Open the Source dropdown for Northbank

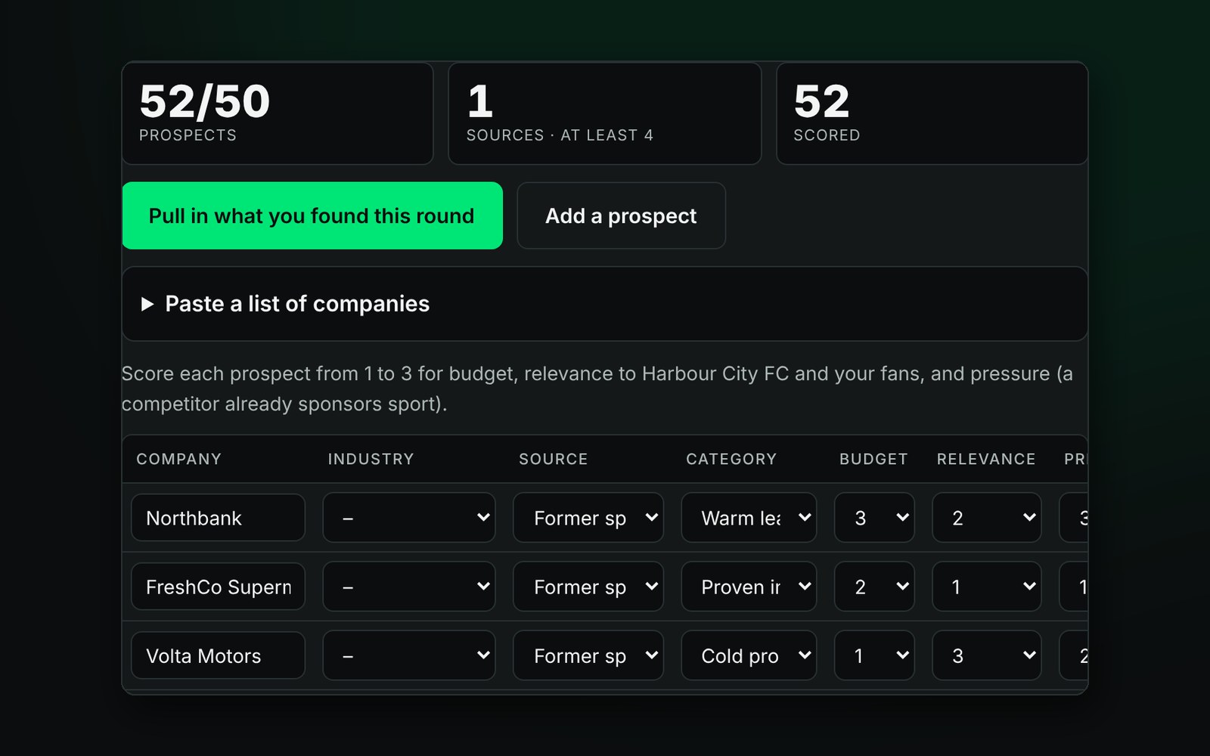coord(588,518)
